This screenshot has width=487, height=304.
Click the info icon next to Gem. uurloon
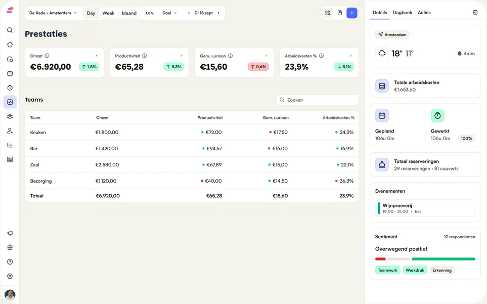click(x=231, y=56)
